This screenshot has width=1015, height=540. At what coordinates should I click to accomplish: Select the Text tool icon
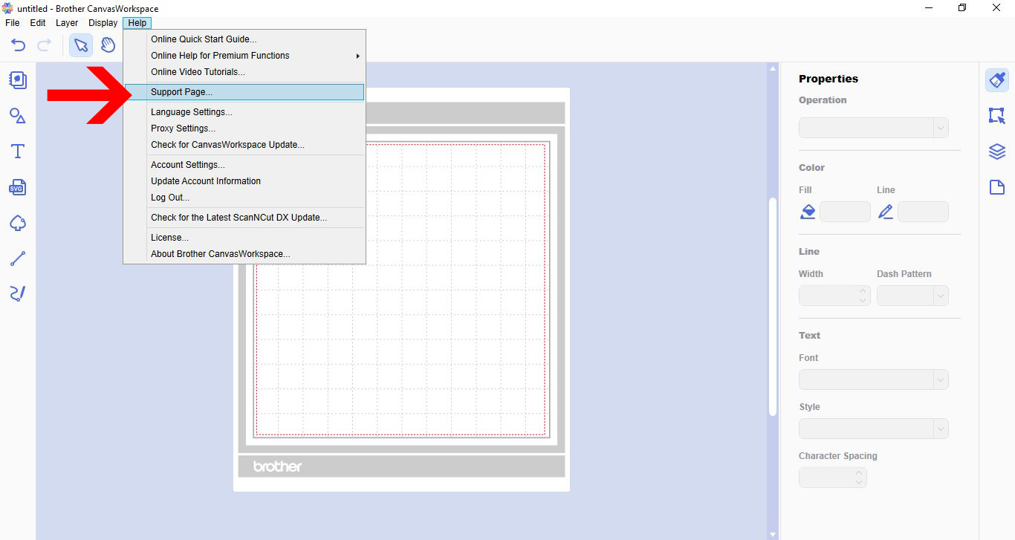[x=18, y=152]
